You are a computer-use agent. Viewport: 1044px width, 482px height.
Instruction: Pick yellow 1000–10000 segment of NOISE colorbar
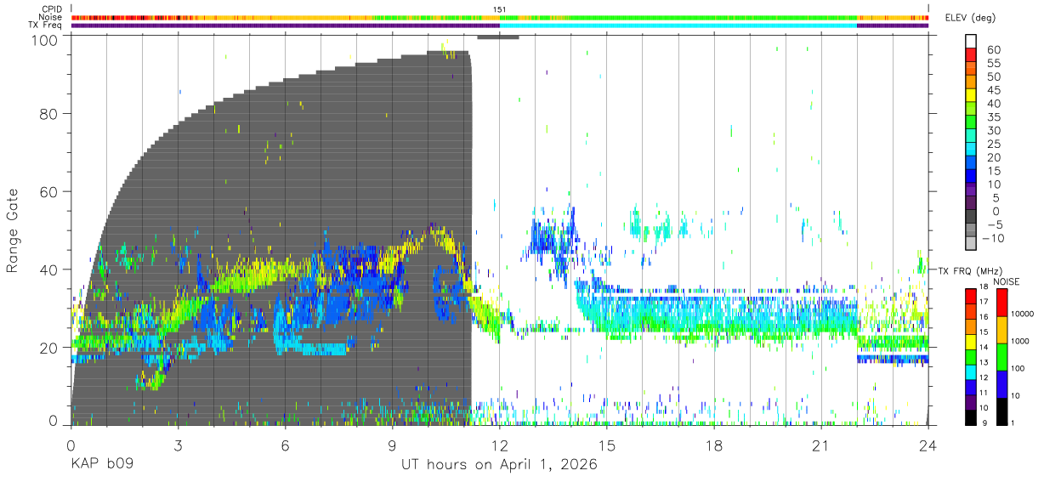point(1002,329)
